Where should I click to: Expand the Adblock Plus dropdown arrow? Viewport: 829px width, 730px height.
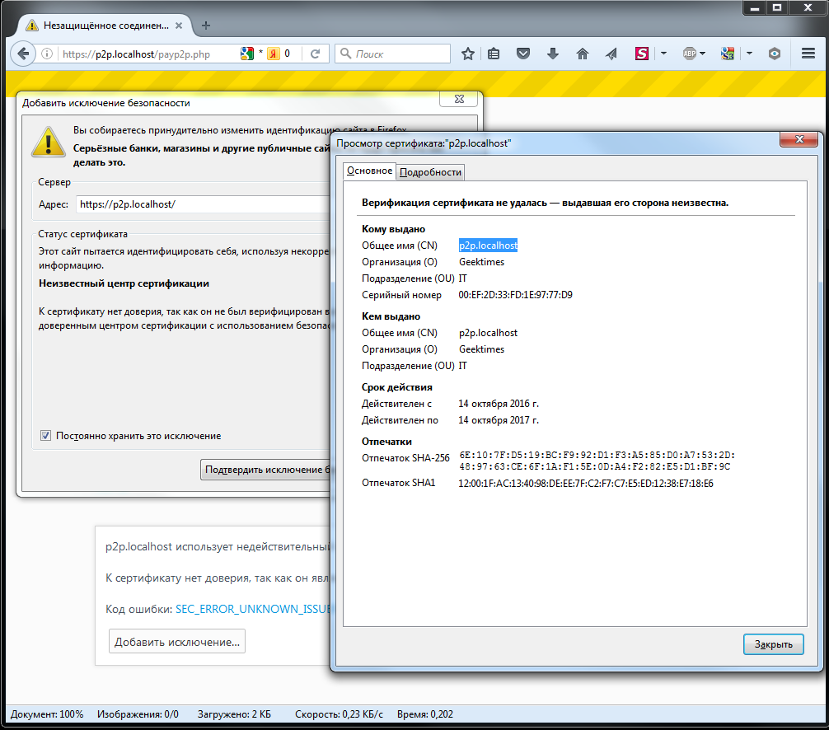coord(702,54)
